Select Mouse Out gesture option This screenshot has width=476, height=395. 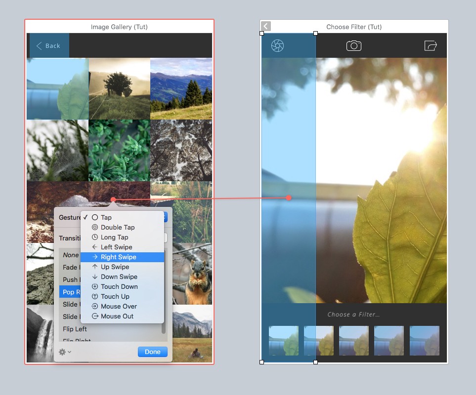117,316
